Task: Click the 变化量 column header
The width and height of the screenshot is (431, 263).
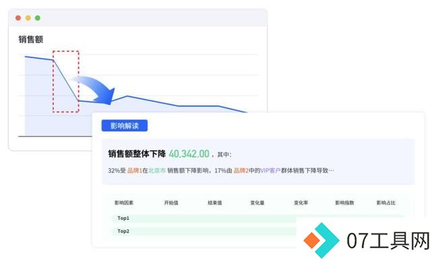Action: 257,203
